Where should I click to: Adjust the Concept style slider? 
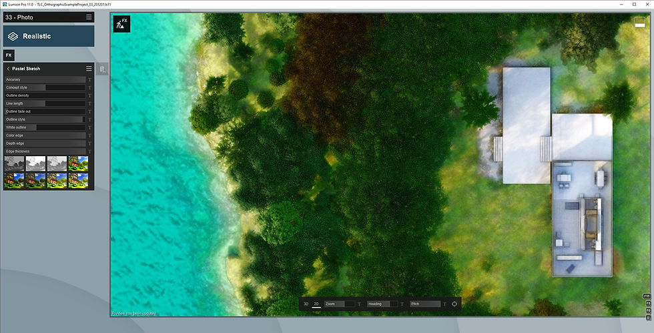click(x=45, y=87)
